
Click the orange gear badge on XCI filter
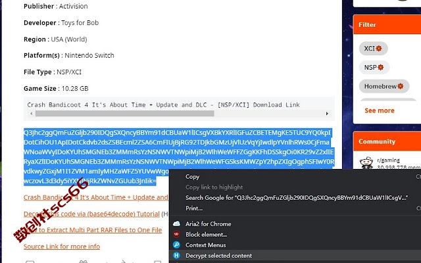tap(379, 49)
